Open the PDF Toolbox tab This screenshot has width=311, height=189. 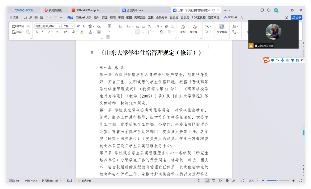(199, 17)
